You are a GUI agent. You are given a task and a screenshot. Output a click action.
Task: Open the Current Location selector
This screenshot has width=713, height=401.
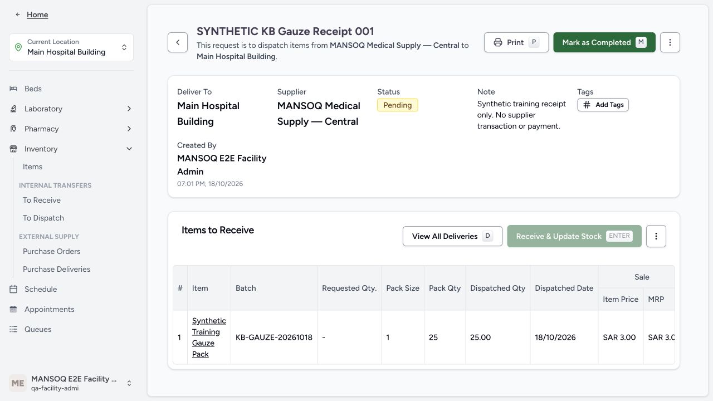point(71,47)
